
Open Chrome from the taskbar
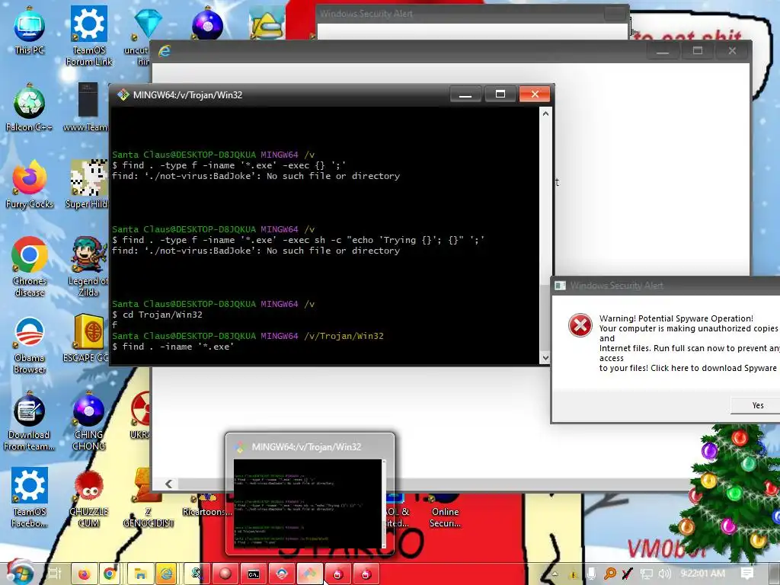coord(110,574)
